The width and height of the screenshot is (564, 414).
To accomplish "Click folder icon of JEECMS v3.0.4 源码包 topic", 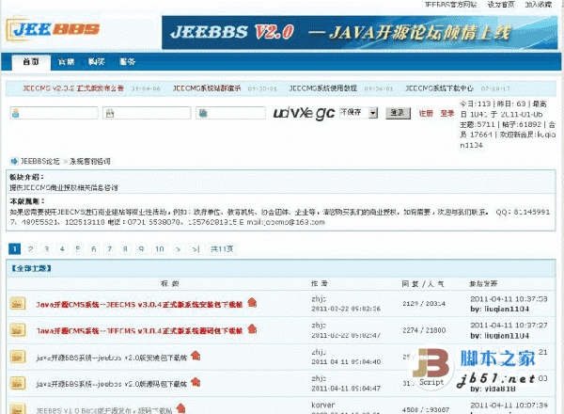I will 18,329.
